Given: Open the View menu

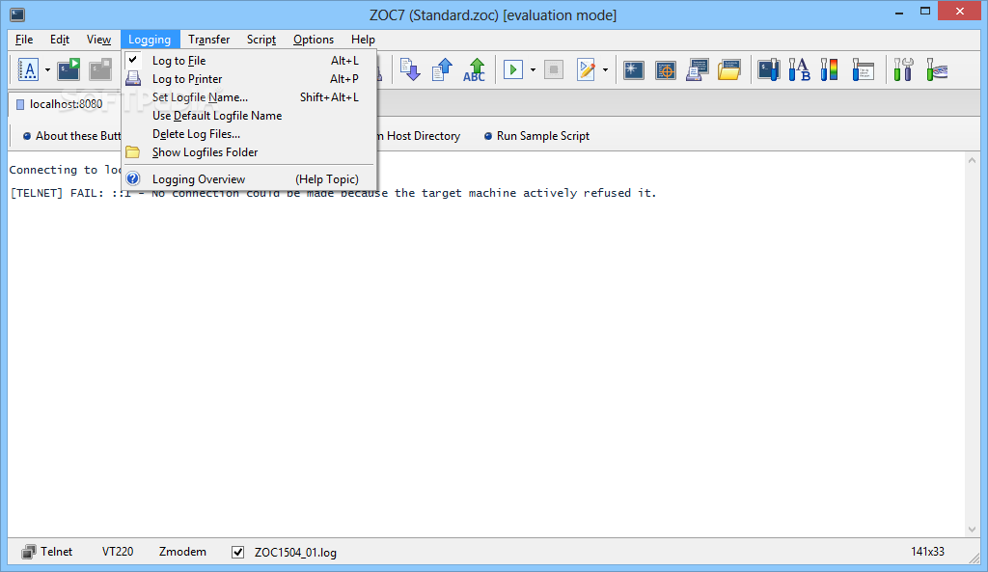Looking at the screenshot, I should pyautogui.click(x=99, y=39).
